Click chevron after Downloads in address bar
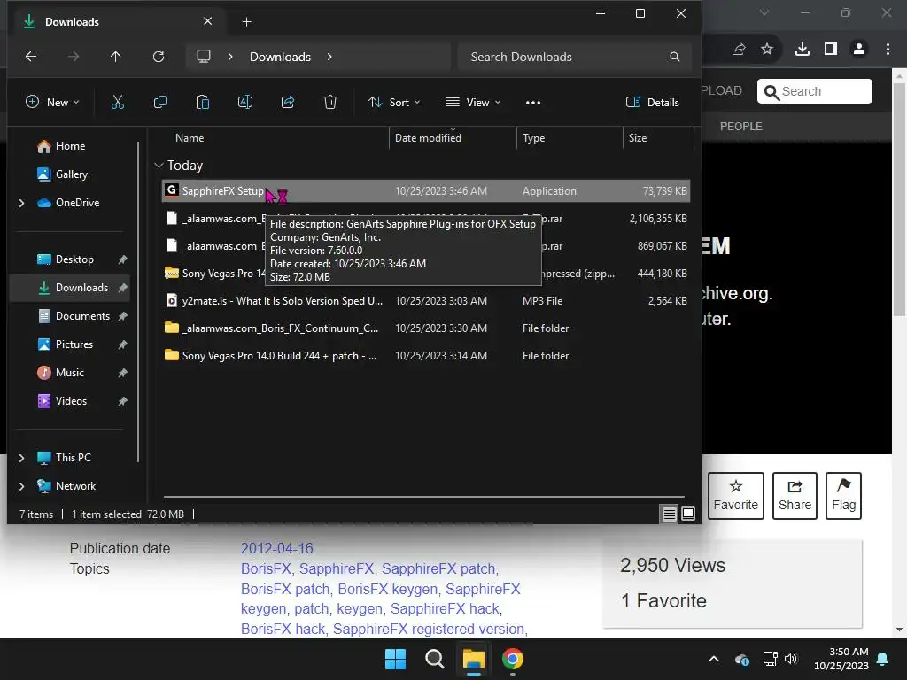The image size is (907, 680). [x=329, y=57]
